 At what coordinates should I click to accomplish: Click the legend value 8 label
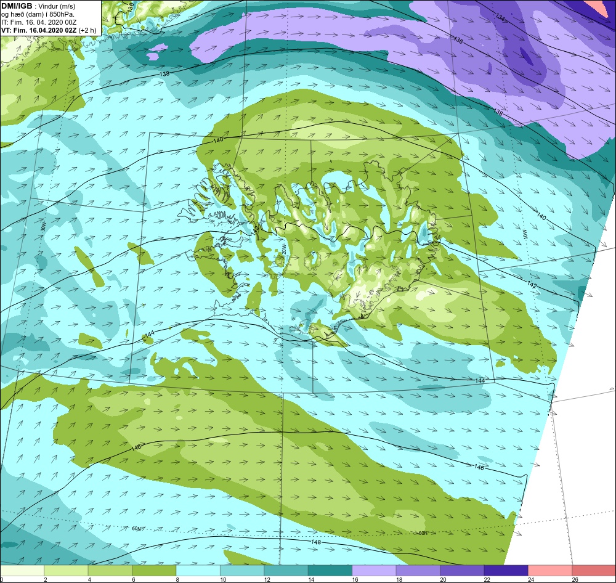tap(177, 579)
